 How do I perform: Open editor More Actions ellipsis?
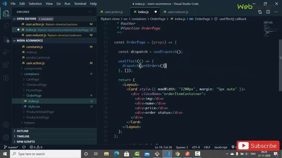[276, 12]
